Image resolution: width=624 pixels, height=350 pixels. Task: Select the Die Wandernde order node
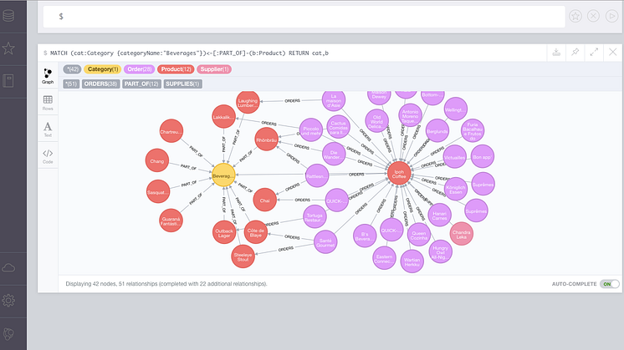(x=334, y=154)
